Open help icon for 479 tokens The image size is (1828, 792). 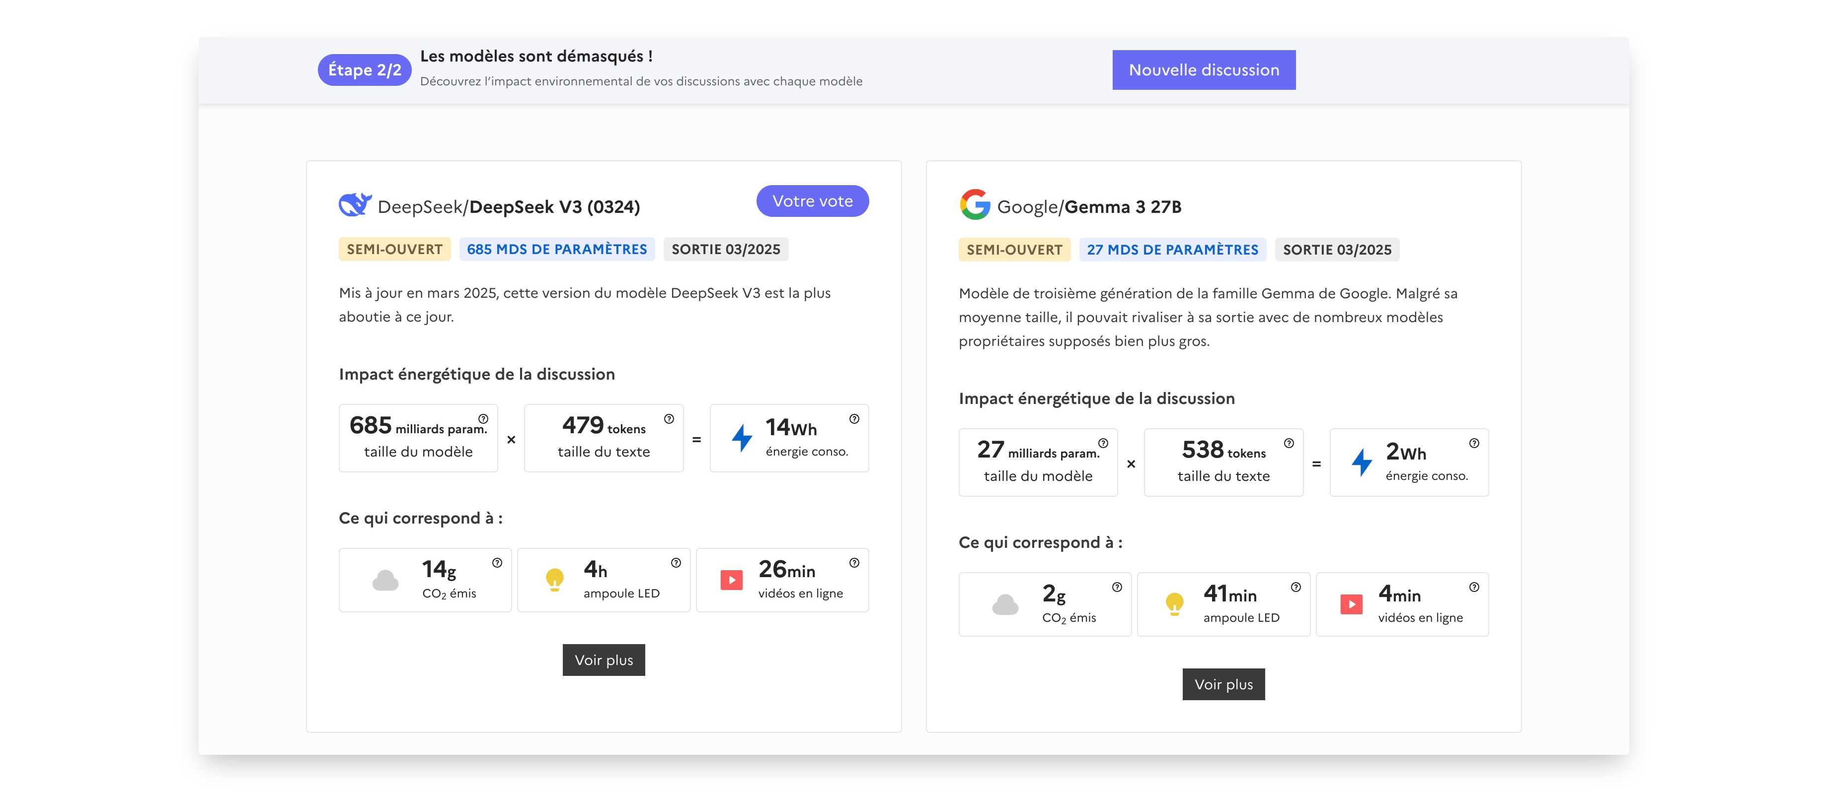669,418
